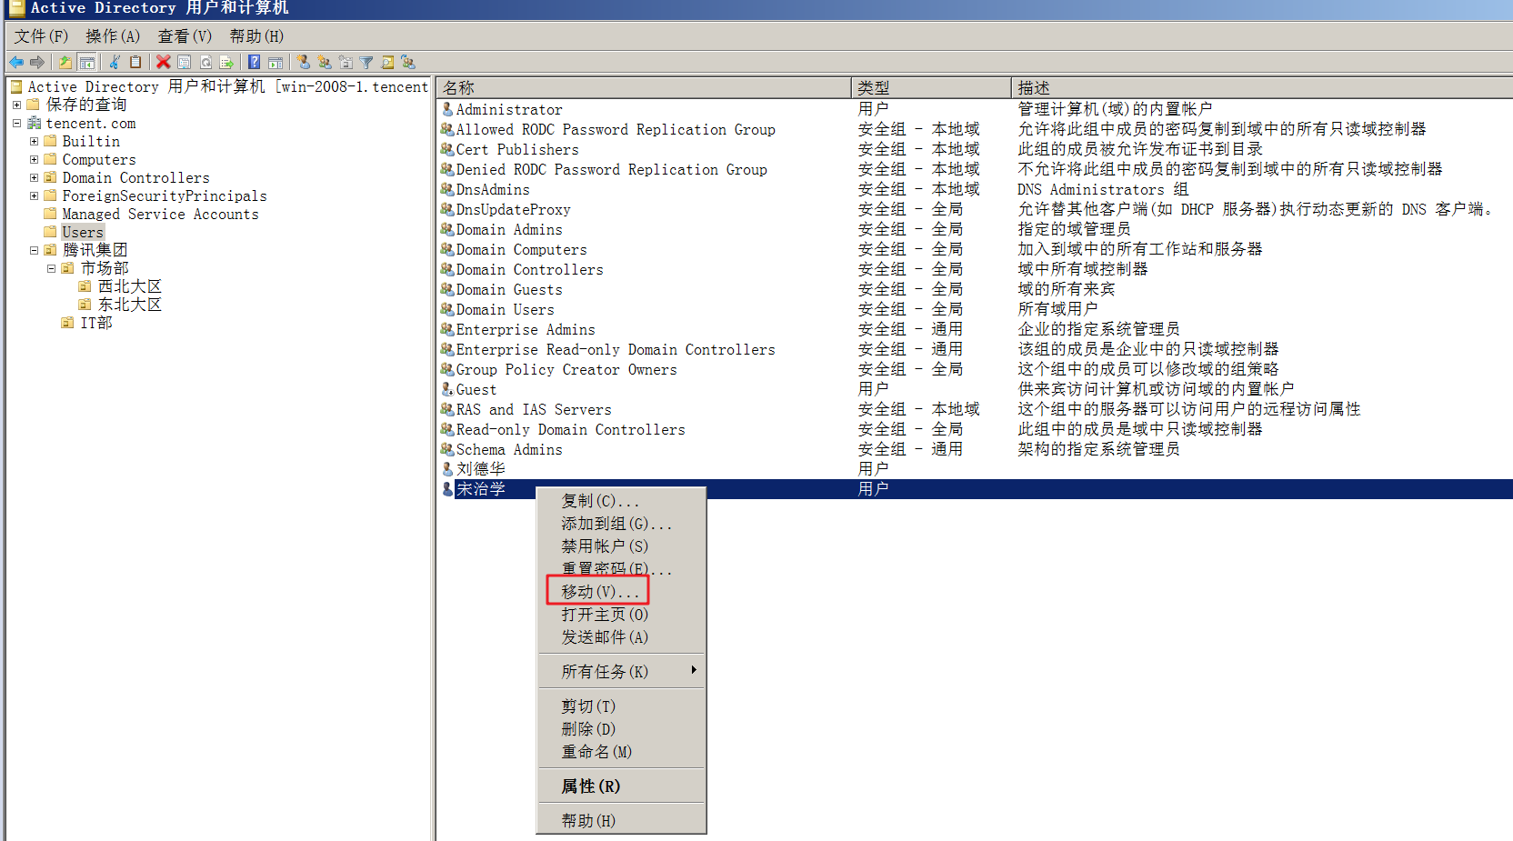
Task: Sort list by the 名称 column header
Action: 644,87
